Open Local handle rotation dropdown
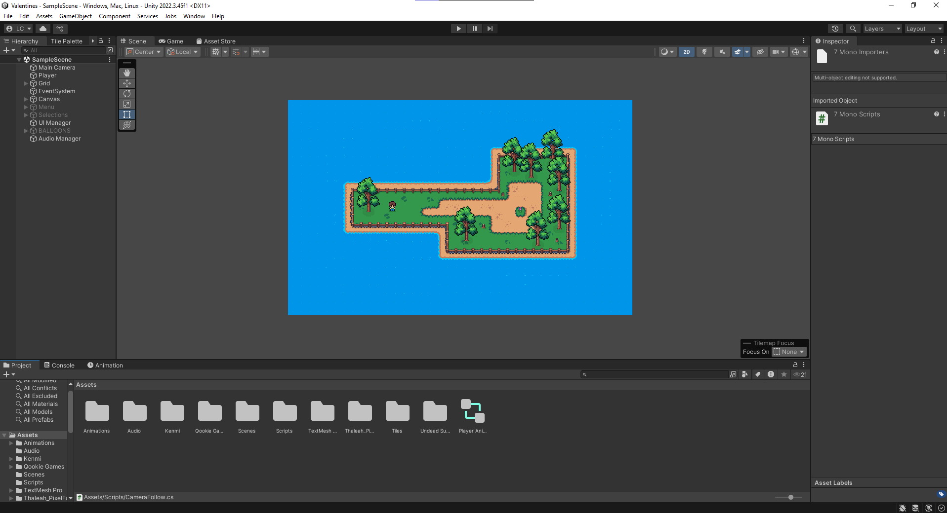Image resolution: width=947 pixels, height=513 pixels. 183,52
